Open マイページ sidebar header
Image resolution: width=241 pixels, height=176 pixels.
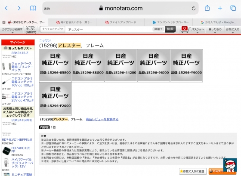point(18,42)
